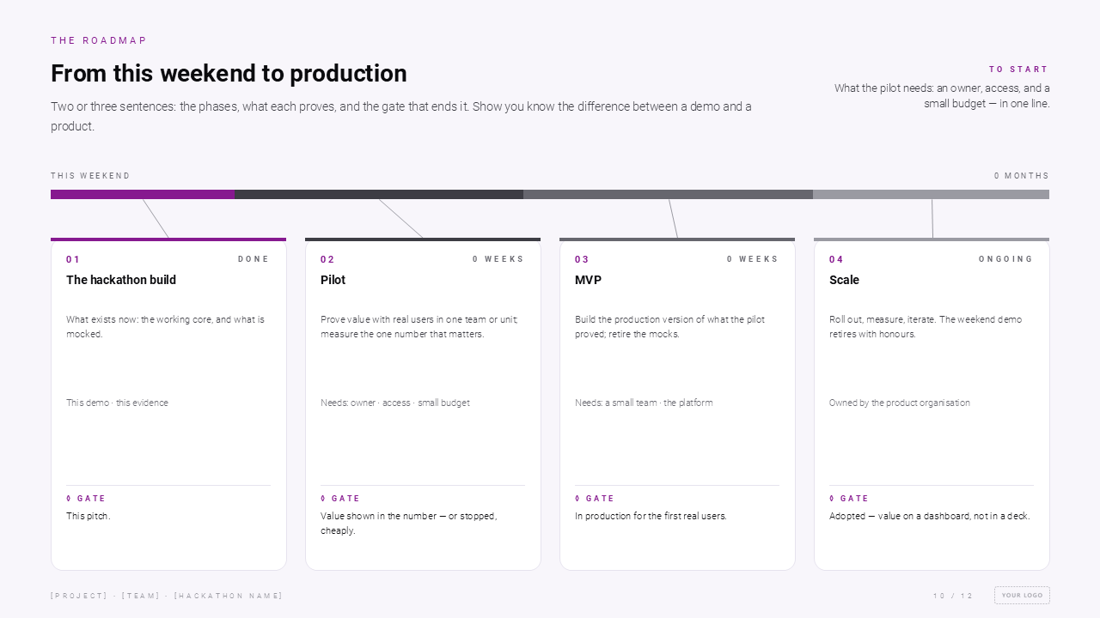Click 'Needs: owner · access · small budget'

(395, 403)
